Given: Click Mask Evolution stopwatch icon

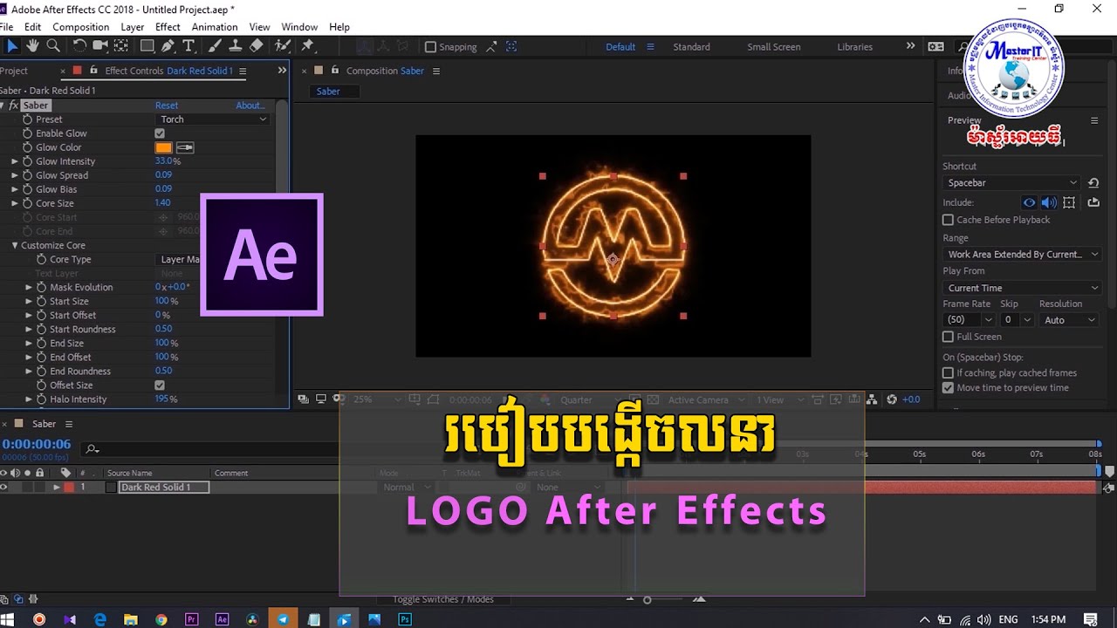Looking at the screenshot, I should [x=41, y=287].
